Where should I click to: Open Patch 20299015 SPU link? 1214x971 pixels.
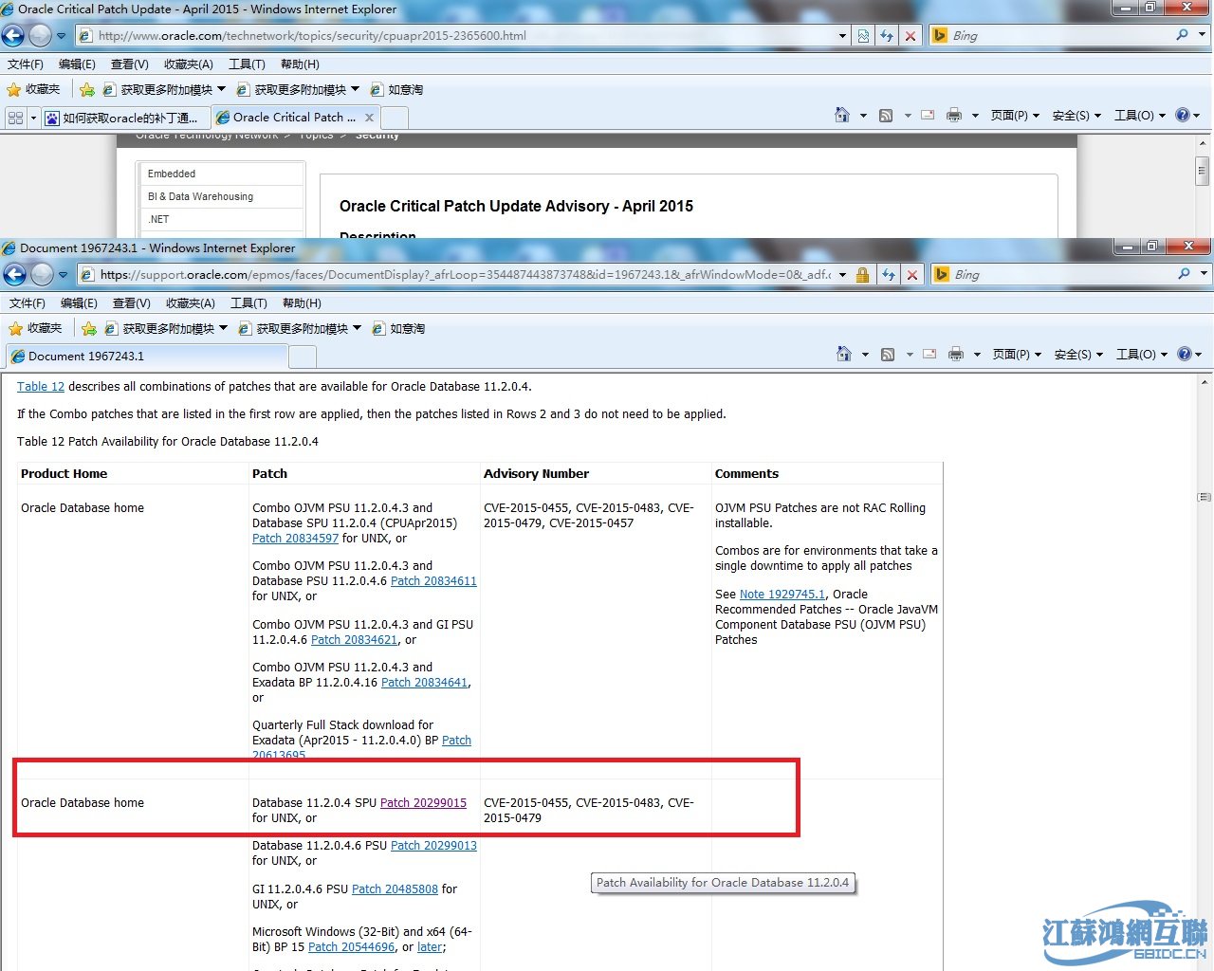pyautogui.click(x=423, y=803)
